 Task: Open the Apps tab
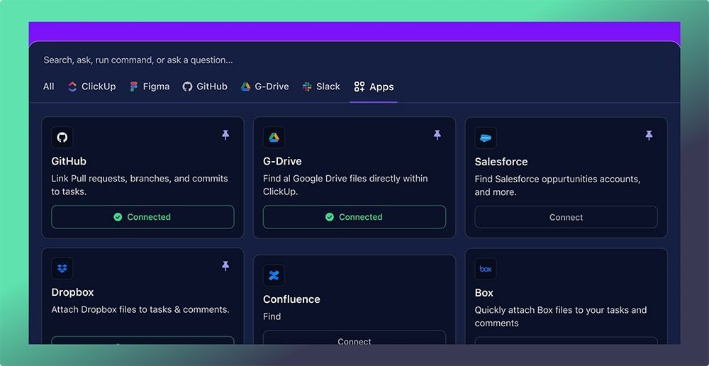[x=374, y=87]
